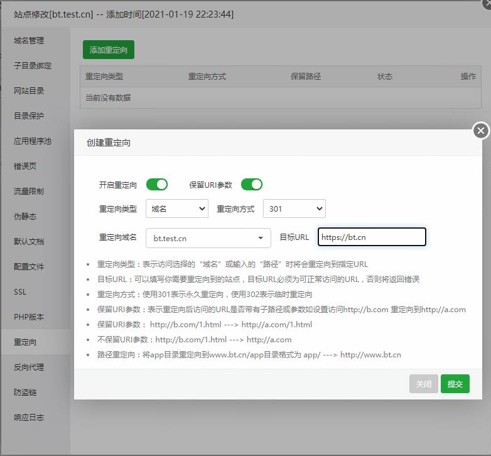The width and height of the screenshot is (491, 456).
Task: Click the grey 关闭 button
Action: [x=424, y=384]
